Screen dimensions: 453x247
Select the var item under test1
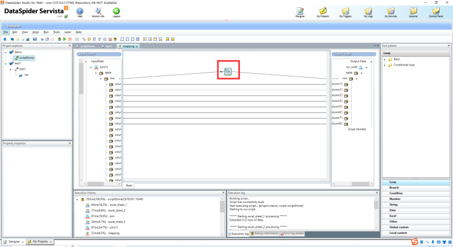click(x=24, y=75)
